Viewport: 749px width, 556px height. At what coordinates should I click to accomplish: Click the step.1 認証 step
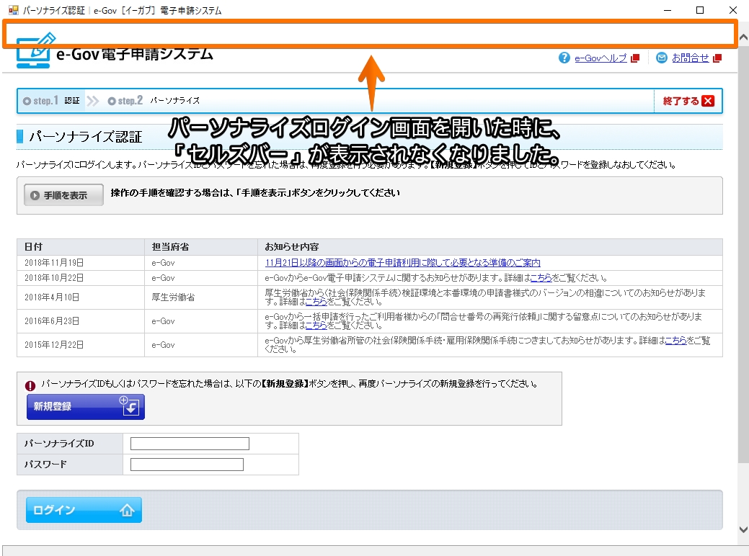pos(52,101)
